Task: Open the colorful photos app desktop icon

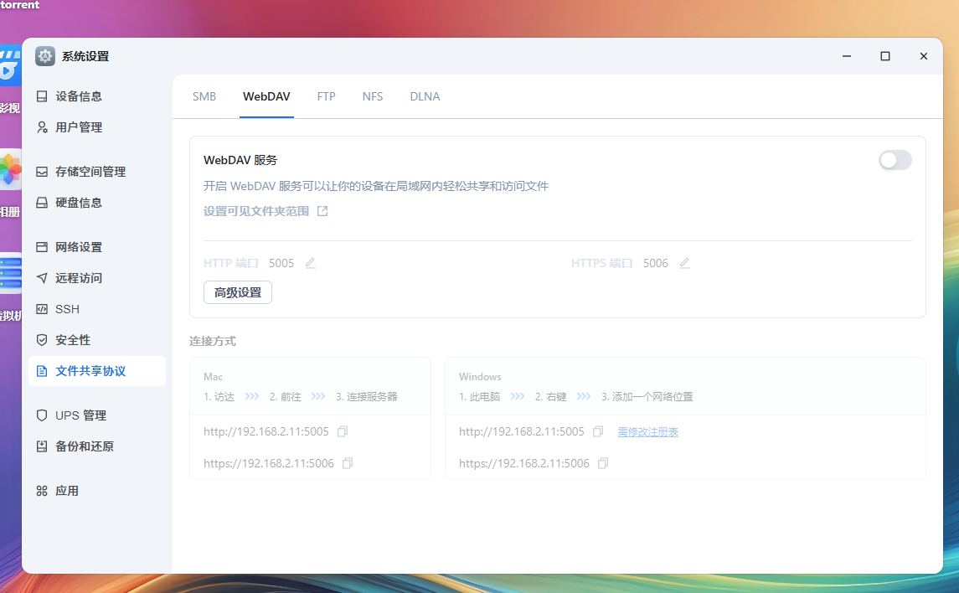Action: coord(8,169)
